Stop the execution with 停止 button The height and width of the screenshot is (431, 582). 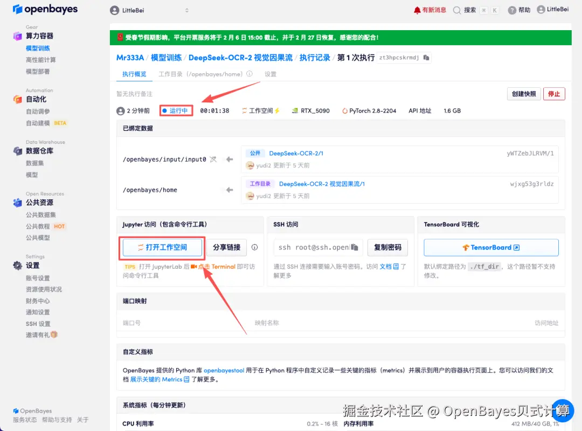click(554, 93)
